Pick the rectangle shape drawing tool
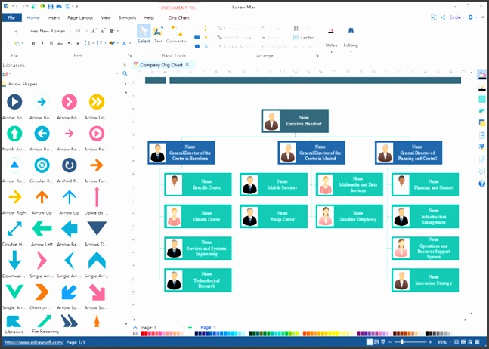The height and width of the screenshot is (349, 489). [197, 37]
